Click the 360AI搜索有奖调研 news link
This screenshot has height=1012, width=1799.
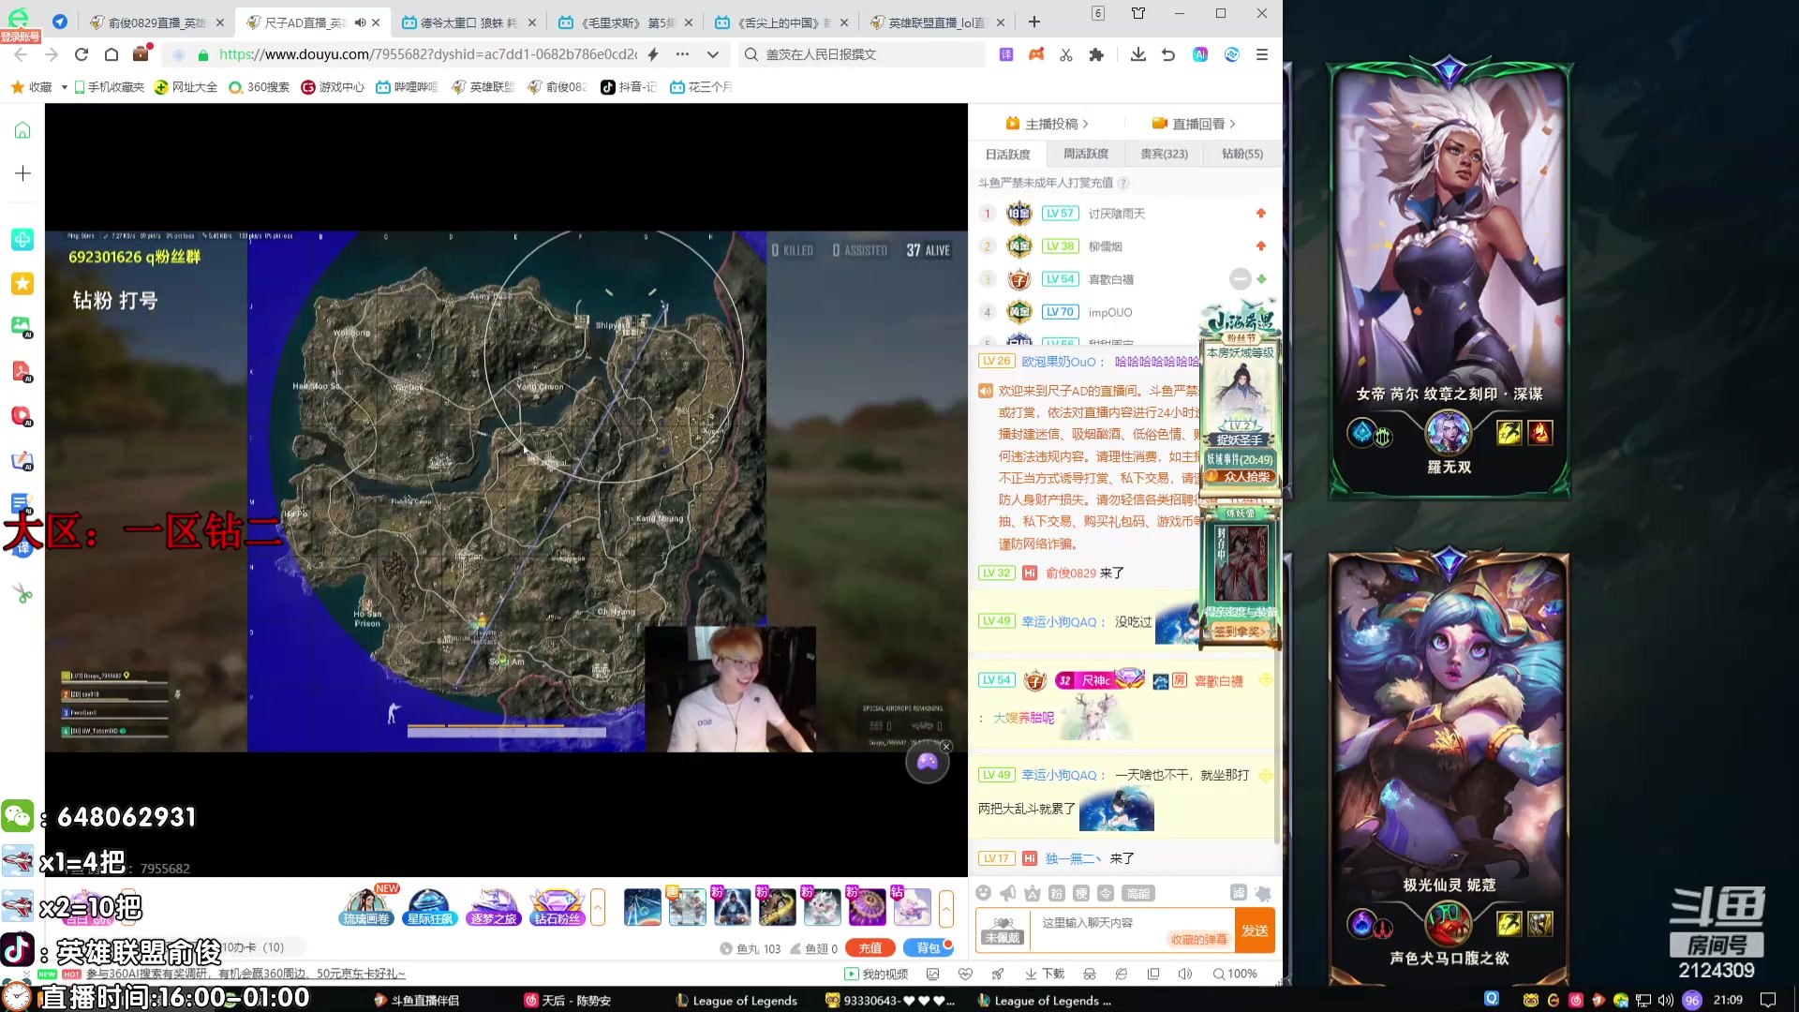click(244, 974)
